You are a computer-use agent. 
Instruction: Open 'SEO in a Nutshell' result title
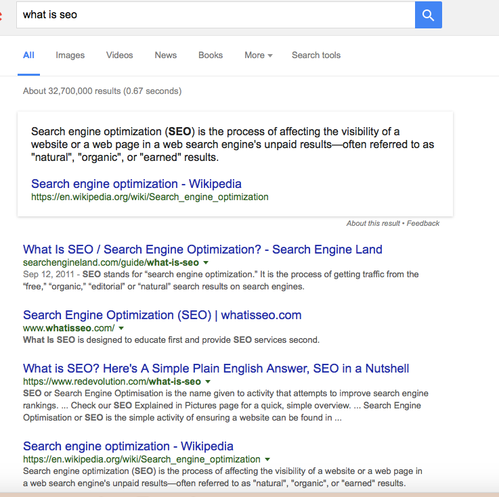click(216, 369)
